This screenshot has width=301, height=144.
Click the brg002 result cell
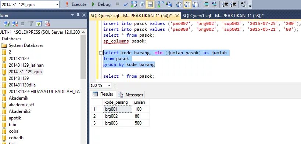[117, 116]
